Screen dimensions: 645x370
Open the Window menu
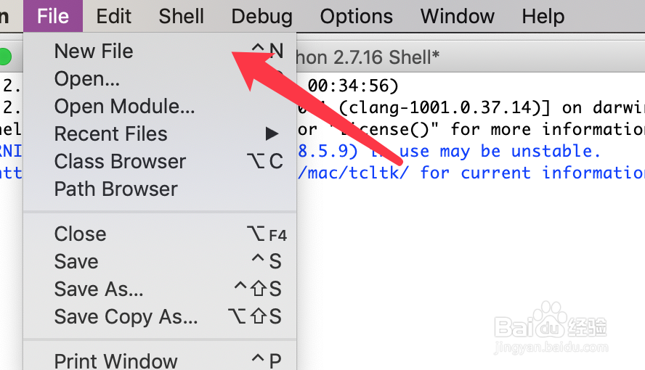(457, 17)
